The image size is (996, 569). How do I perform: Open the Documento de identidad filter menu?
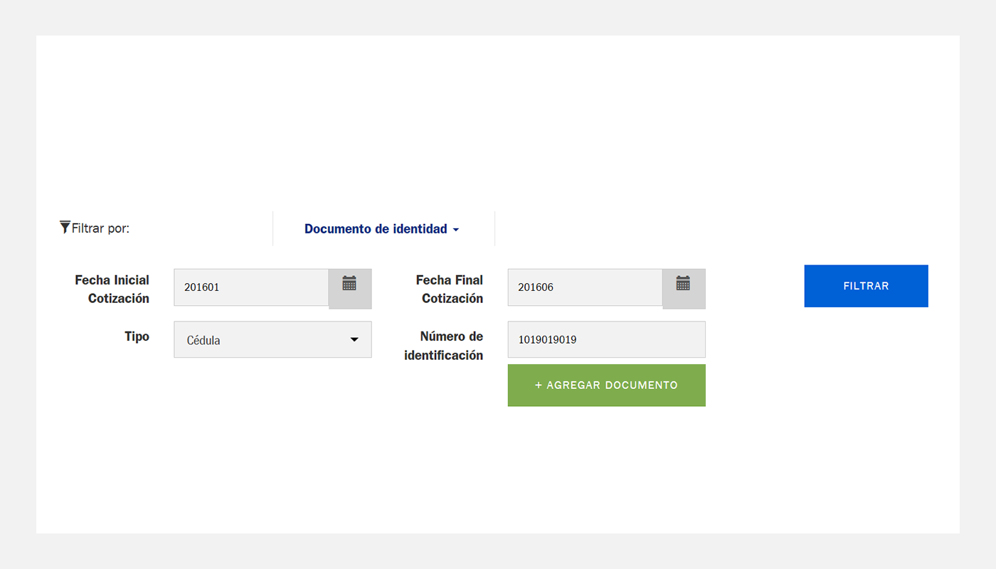[382, 229]
